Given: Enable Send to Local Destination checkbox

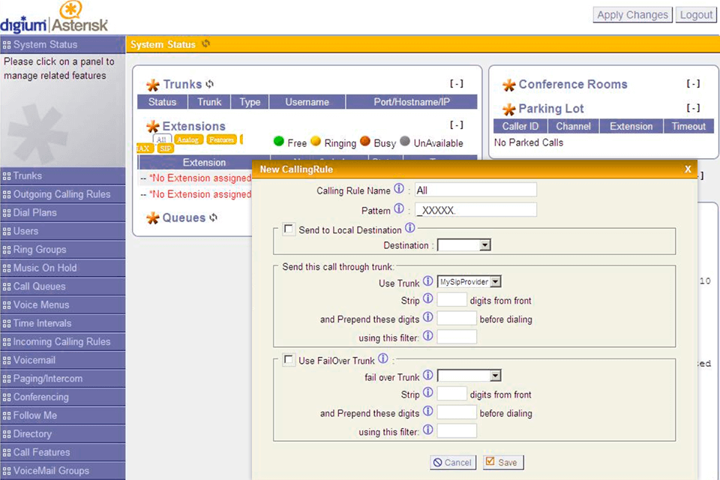Looking at the screenshot, I should pos(289,230).
